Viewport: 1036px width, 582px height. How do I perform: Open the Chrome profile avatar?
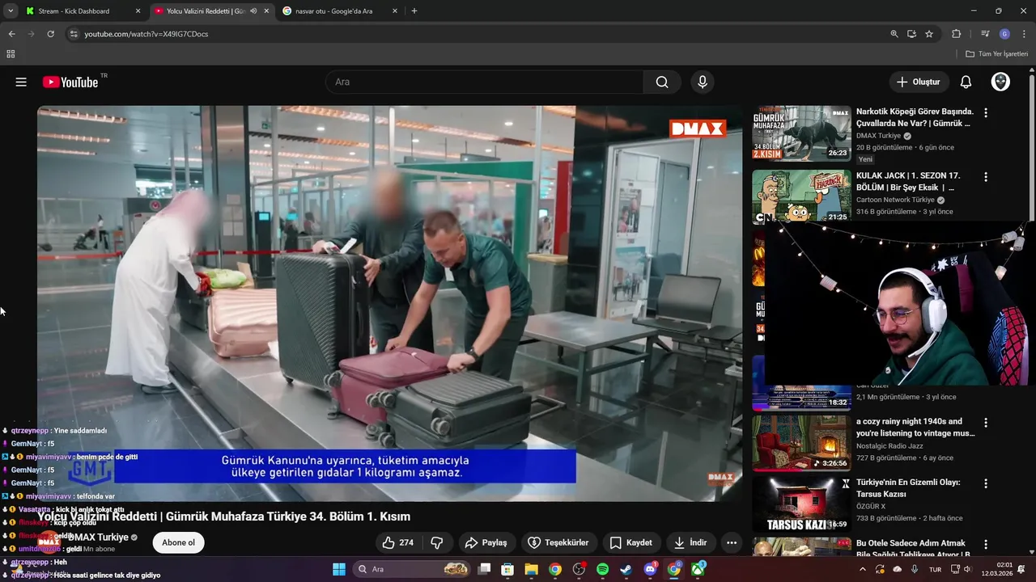pyautogui.click(x=1004, y=34)
